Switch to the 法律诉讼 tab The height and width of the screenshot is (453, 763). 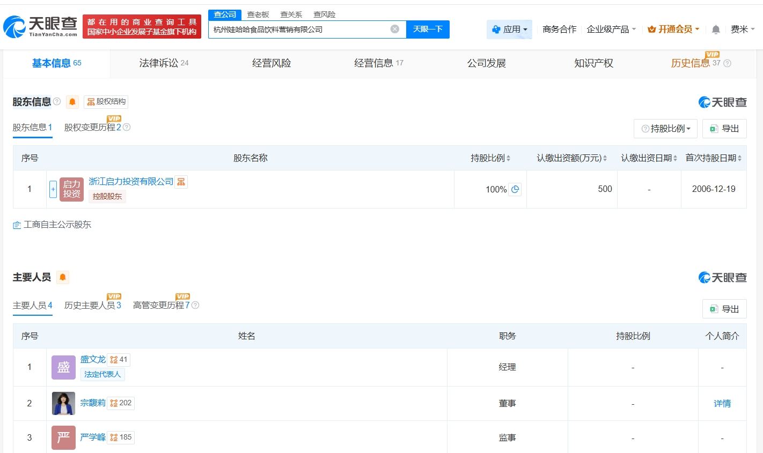(163, 63)
